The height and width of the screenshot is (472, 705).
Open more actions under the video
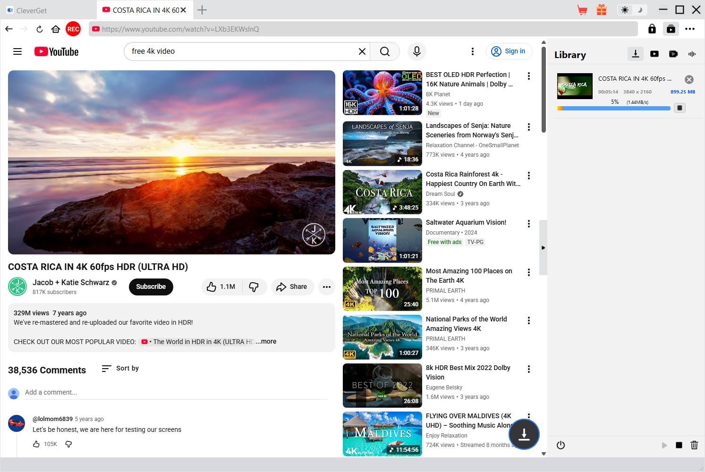[327, 287]
